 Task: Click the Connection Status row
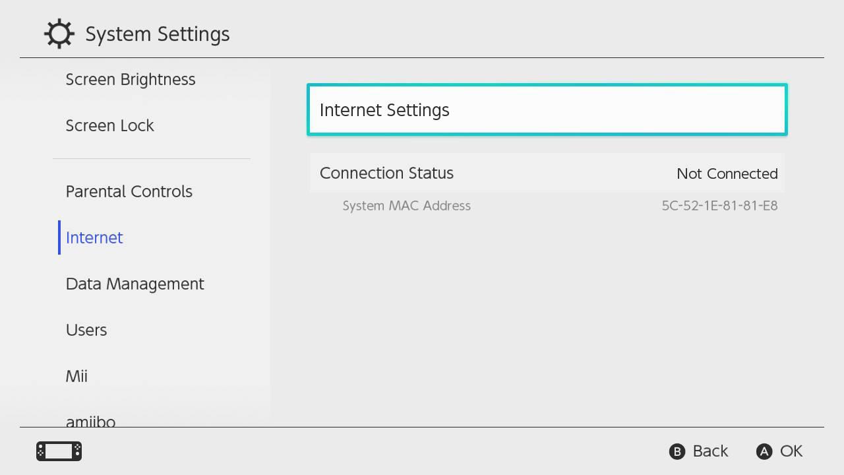click(x=547, y=173)
